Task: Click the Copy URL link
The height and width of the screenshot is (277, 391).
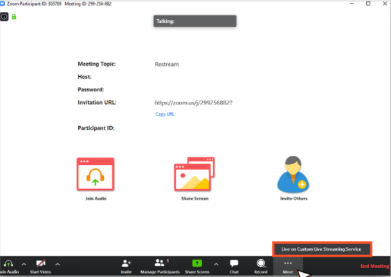Action: click(165, 114)
